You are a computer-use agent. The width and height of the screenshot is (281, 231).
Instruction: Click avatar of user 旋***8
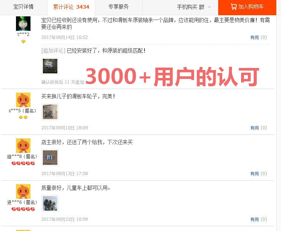(23, 145)
